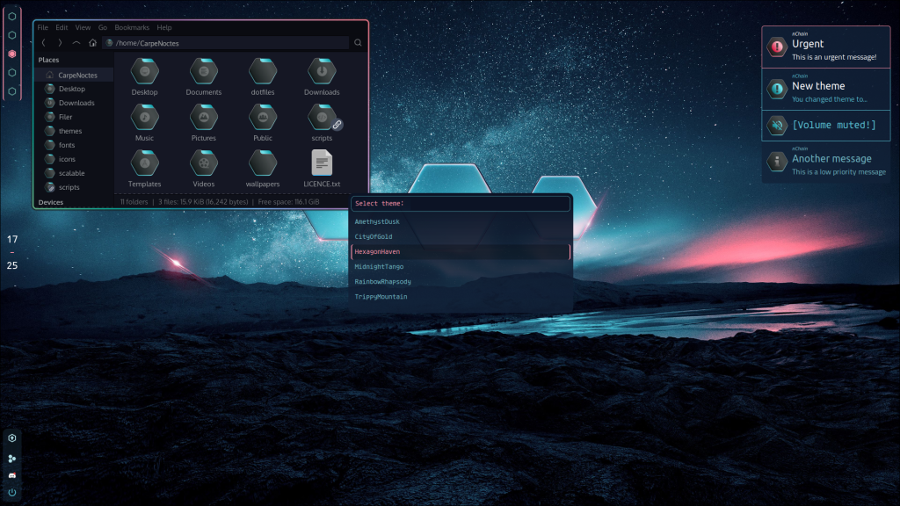This screenshot has height=506, width=900.
Task: Click the search icon in file manager
Action: coord(358,42)
